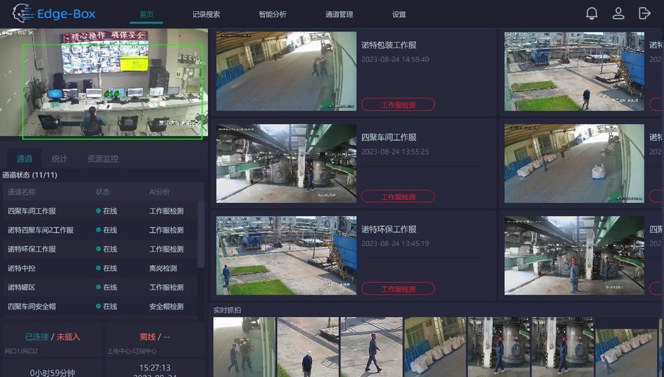Screen dimensions: 664x377
Task: Select 诺特四聚车间2工作服 channel row
Action: 100,230
